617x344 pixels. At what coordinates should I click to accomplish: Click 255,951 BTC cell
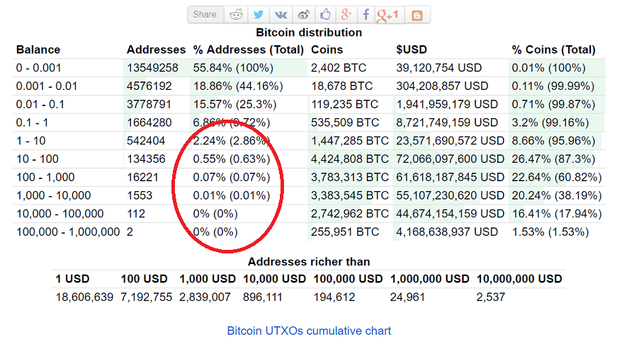pos(345,232)
